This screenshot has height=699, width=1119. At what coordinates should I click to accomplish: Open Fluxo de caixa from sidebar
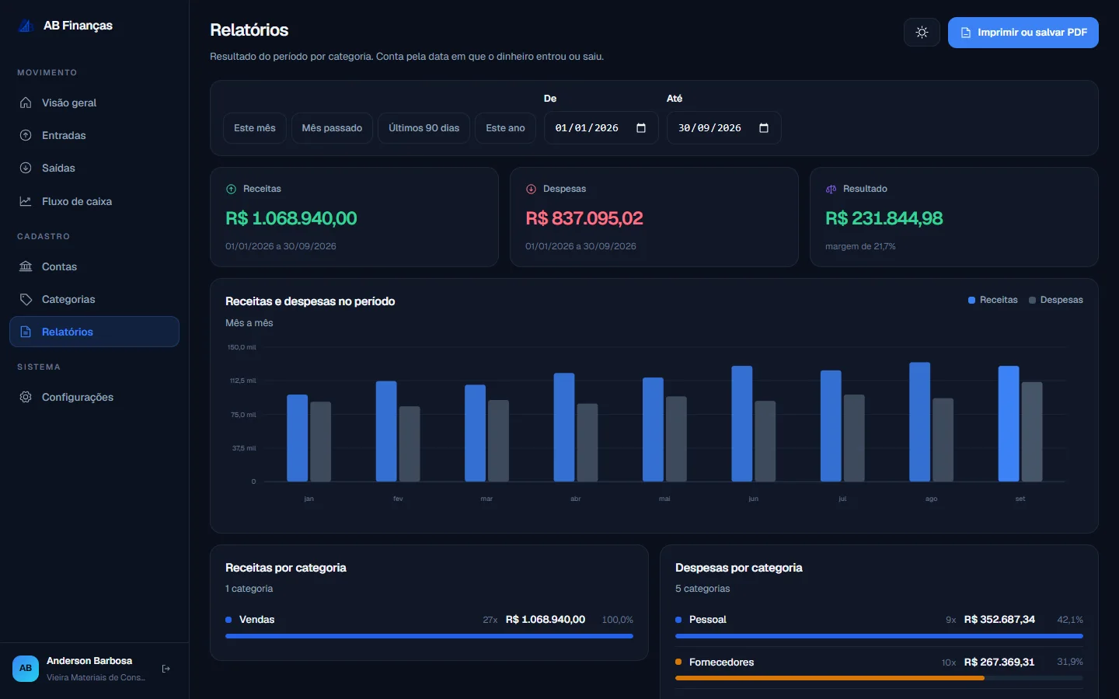[94, 201]
